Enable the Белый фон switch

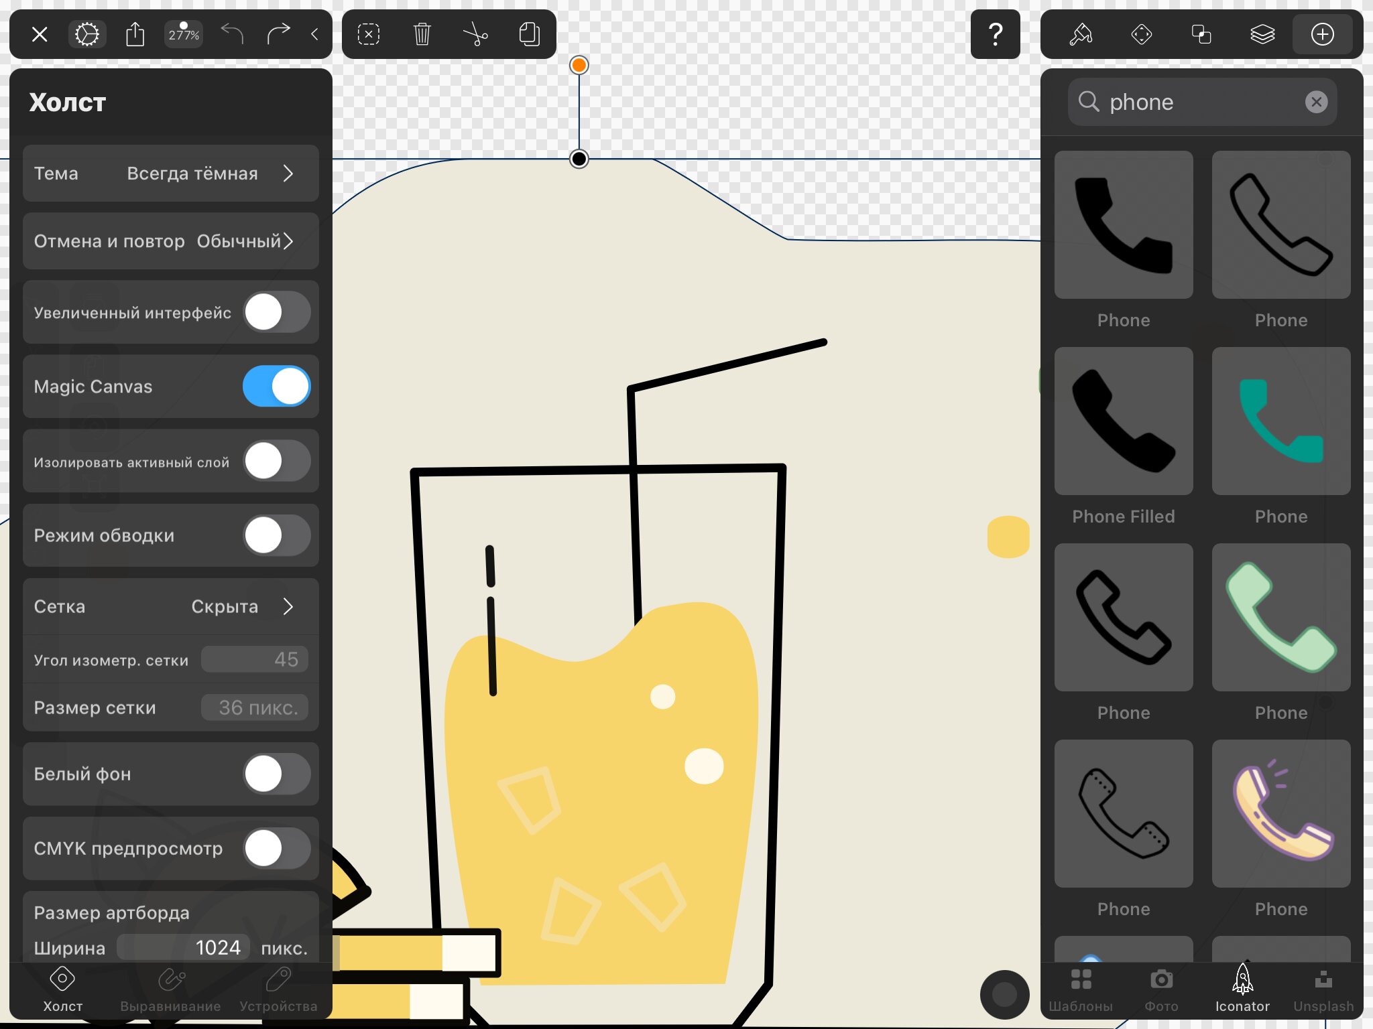[x=276, y=774]
